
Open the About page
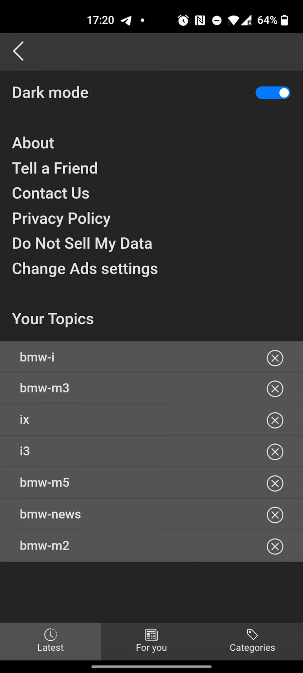pyautogui.click(x=33, y=143)
